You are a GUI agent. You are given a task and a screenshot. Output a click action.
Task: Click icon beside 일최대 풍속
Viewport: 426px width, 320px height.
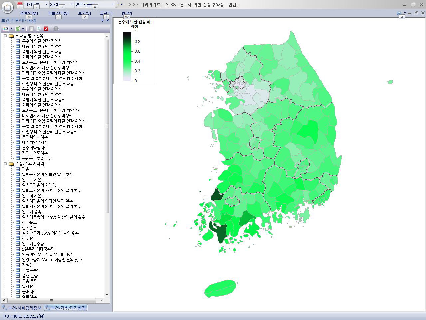pos(18,212)
